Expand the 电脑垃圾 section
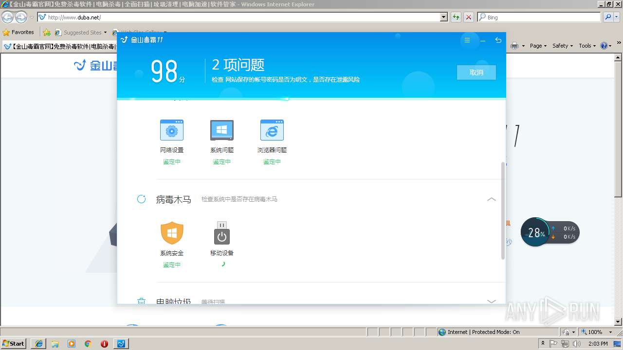 tap(492, 301)
